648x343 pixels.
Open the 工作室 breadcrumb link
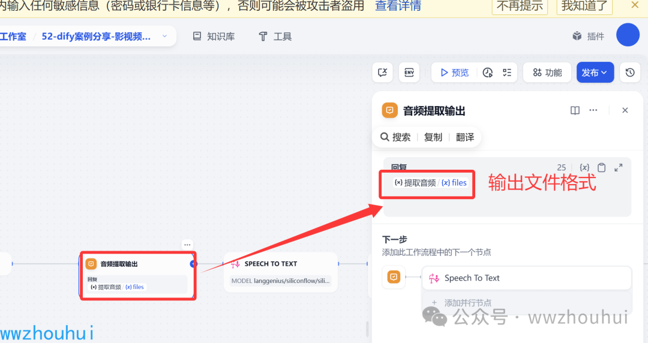coord(13,37)
